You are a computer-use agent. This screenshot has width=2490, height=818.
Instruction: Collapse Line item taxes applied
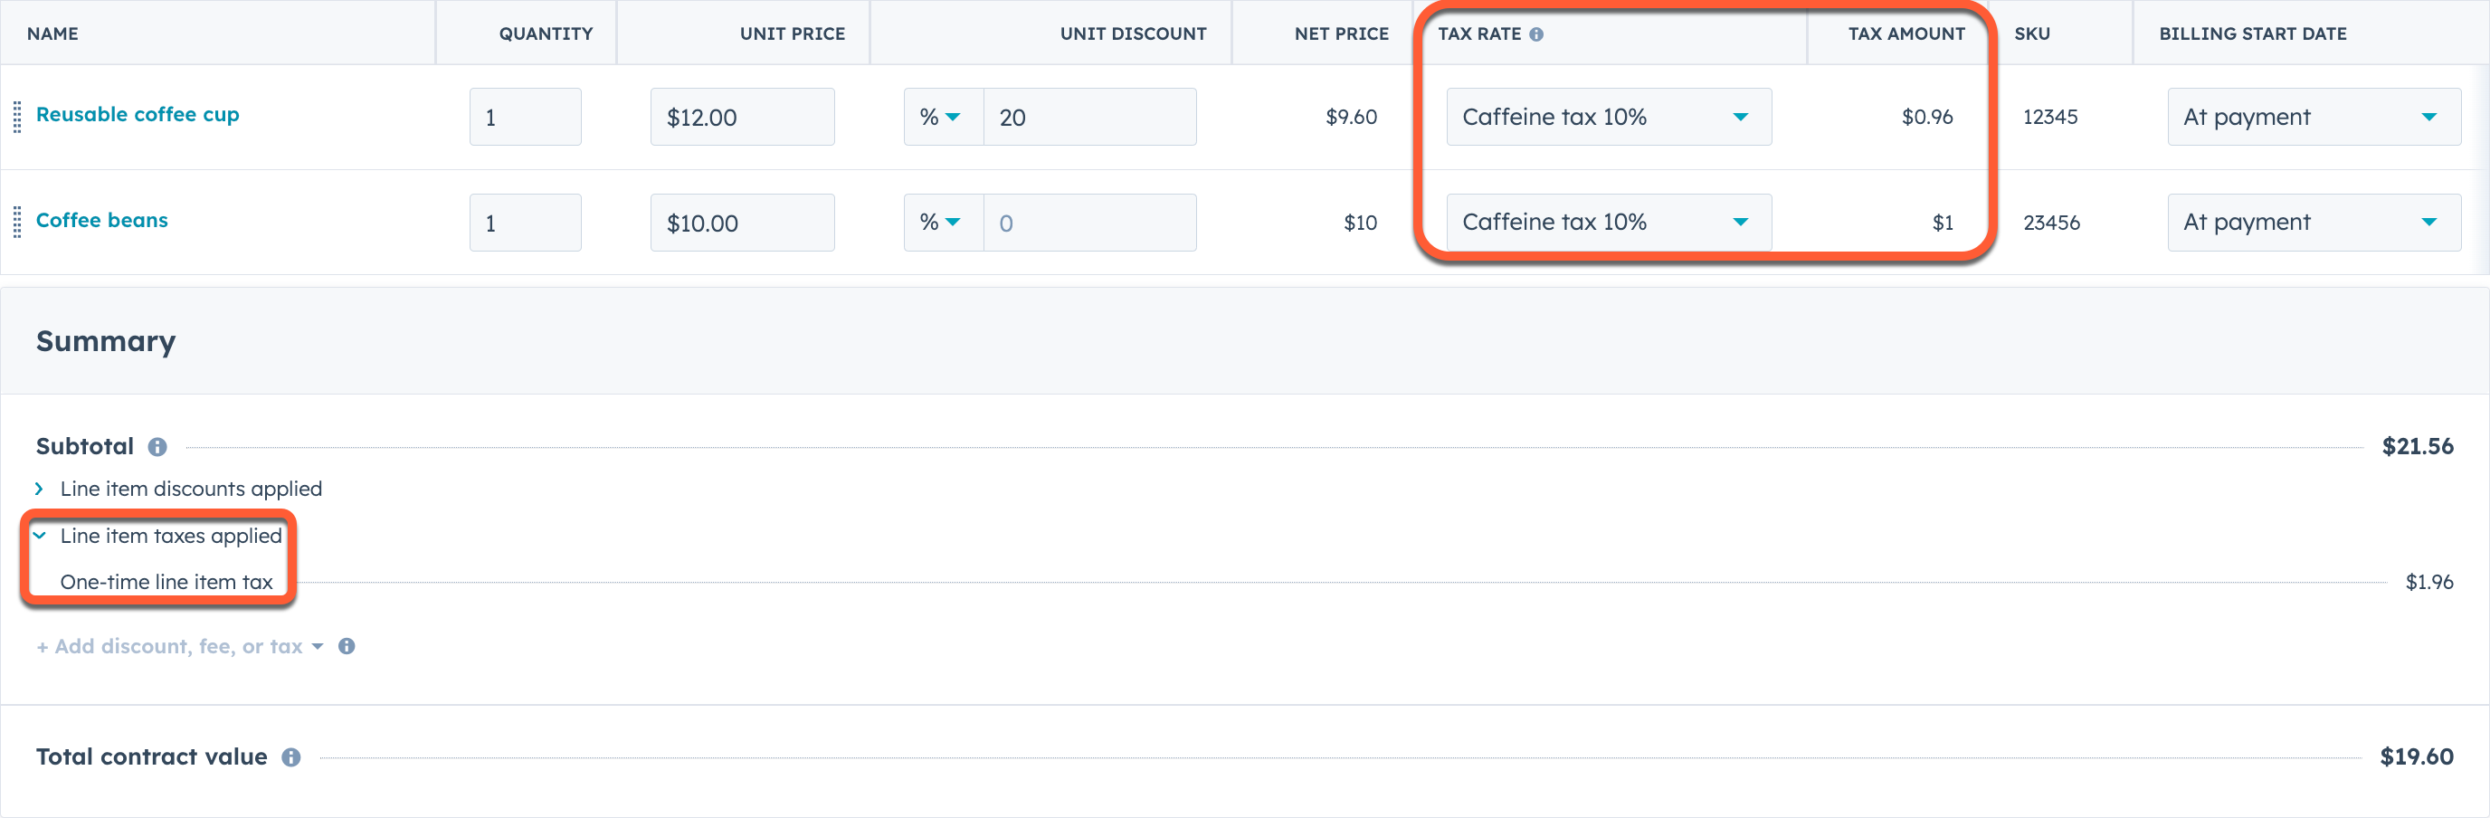(x=159, y=536)
